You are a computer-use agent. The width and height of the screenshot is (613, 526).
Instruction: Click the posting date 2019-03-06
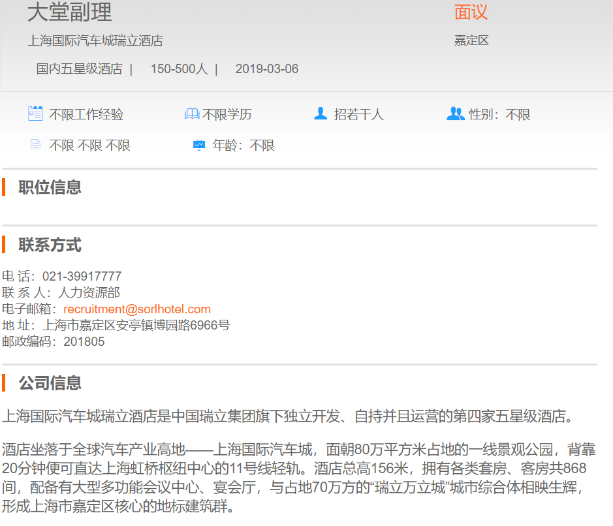click(267, 69)
